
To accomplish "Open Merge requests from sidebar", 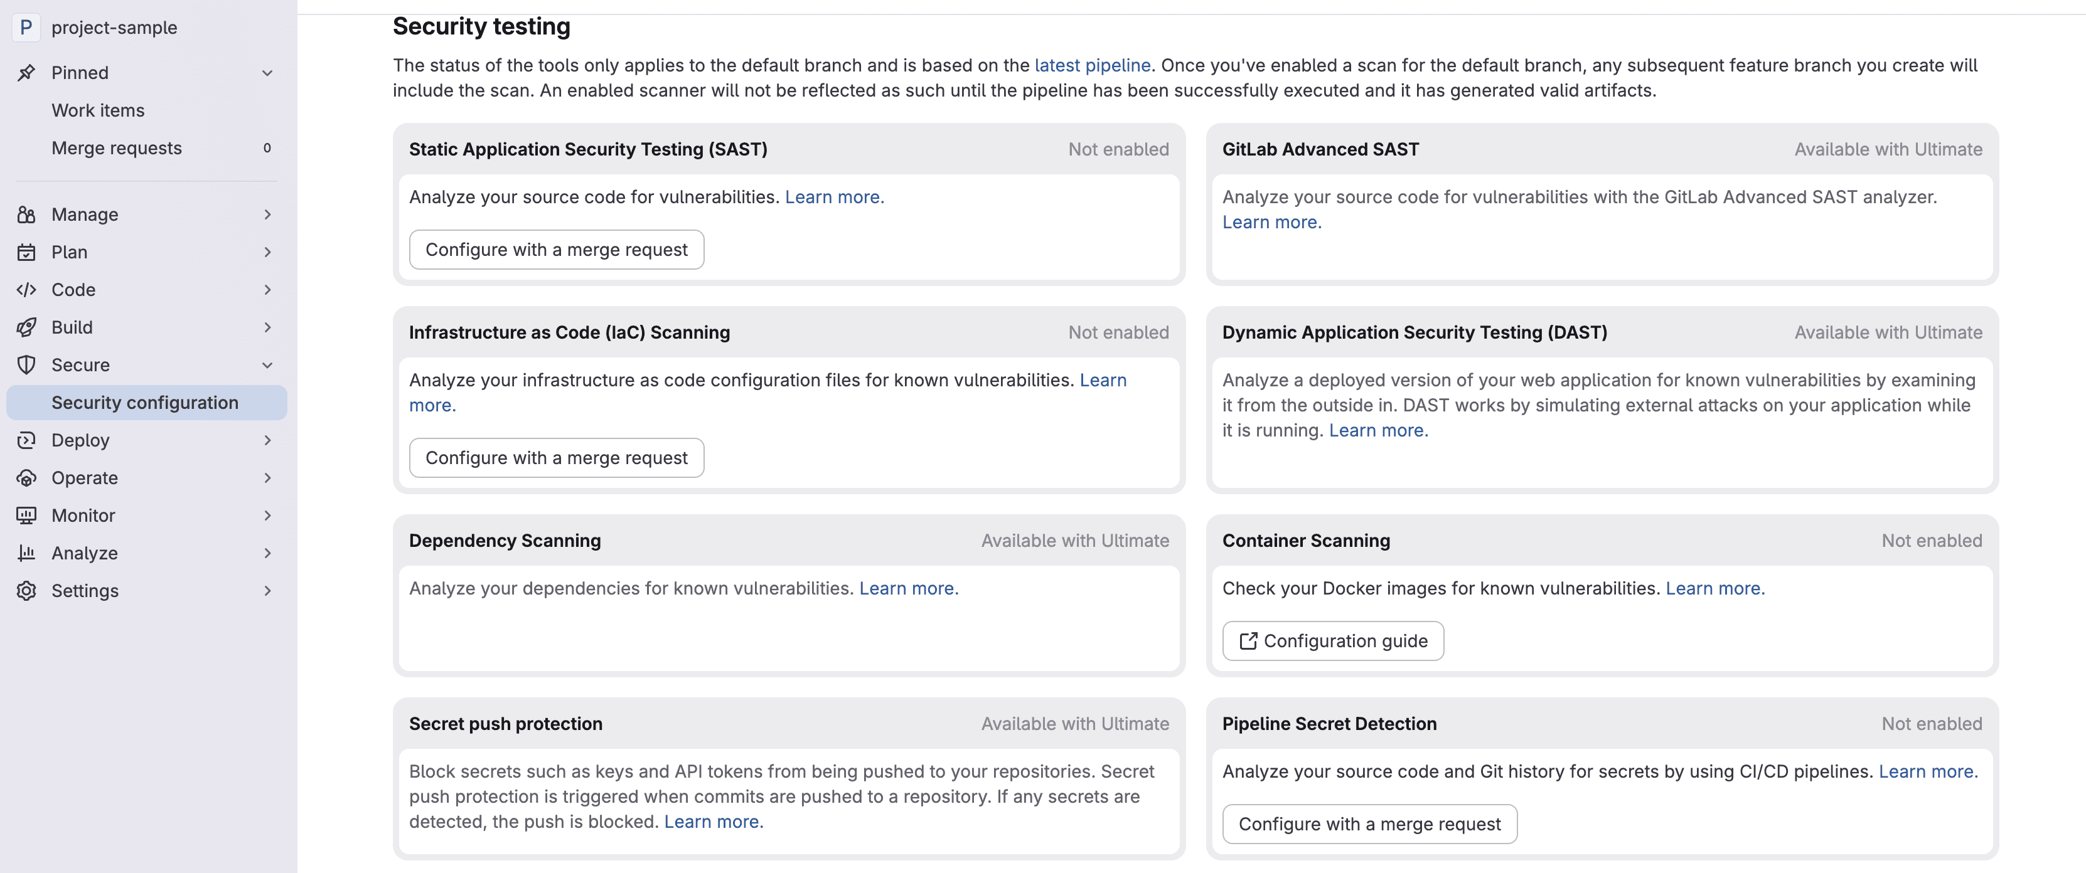I will (116, 147).
